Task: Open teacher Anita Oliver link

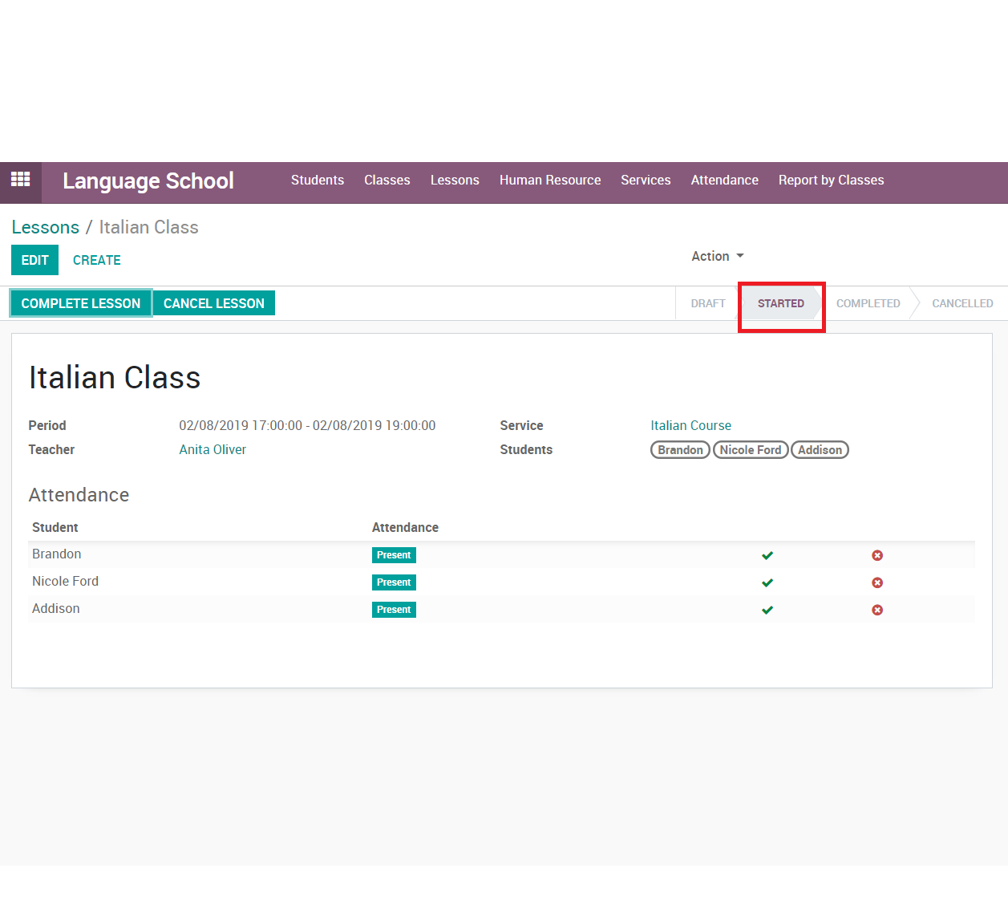Action: pos(213,449)
